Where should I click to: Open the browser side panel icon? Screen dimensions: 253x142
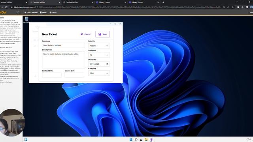247,7
